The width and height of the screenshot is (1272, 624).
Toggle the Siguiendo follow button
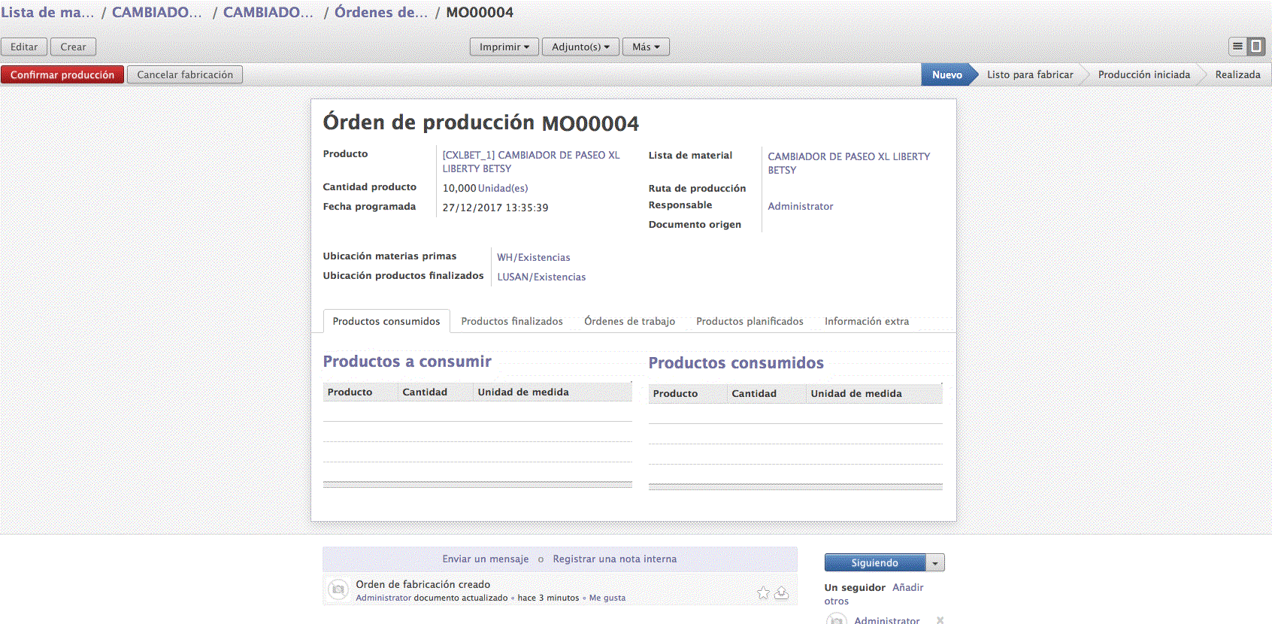pos(874,563)
